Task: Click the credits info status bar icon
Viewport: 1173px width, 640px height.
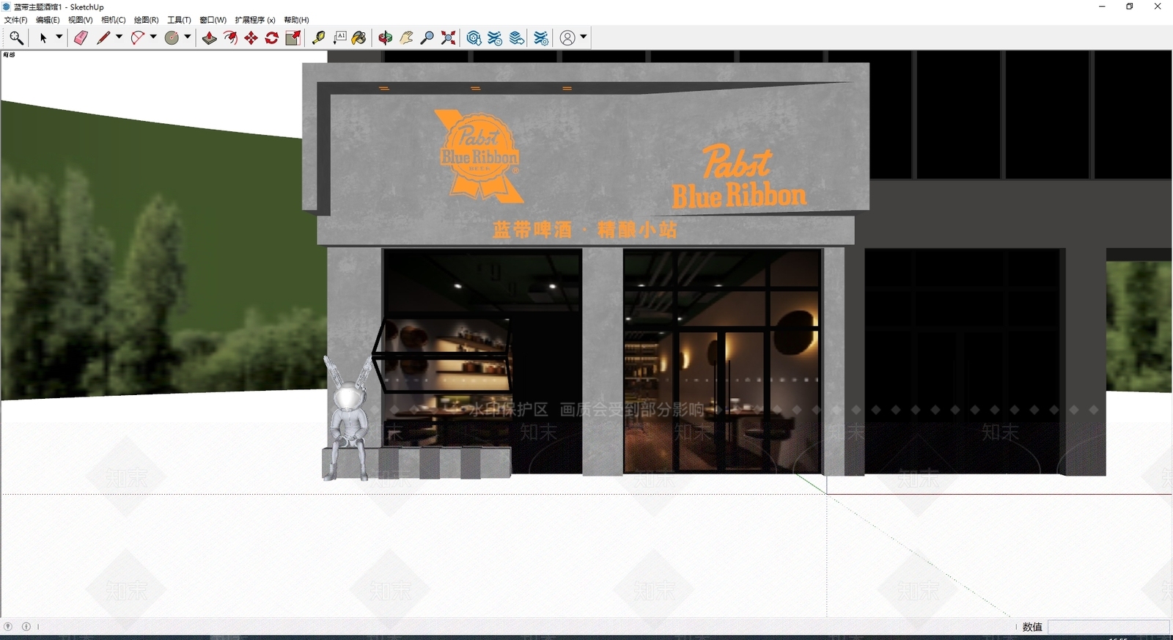Action: tap(26, 627)
